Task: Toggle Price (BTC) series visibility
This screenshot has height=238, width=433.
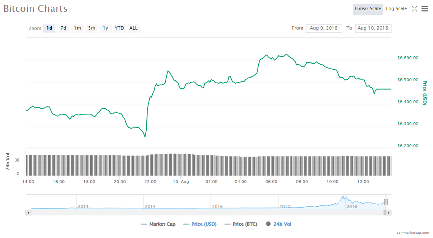Action: (240, 224)
